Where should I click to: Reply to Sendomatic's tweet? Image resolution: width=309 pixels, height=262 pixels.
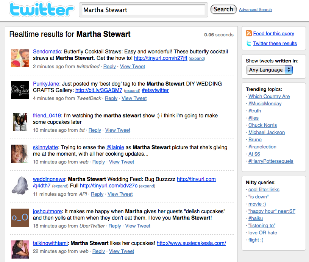(109, 67)
